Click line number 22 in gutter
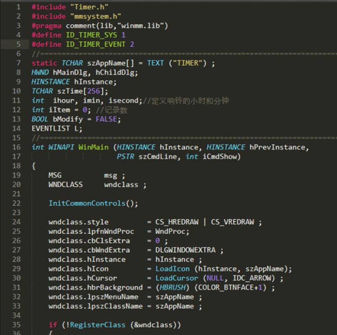 click(x=16, y=203)
